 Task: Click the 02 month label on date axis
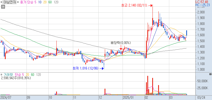(147, 98)
